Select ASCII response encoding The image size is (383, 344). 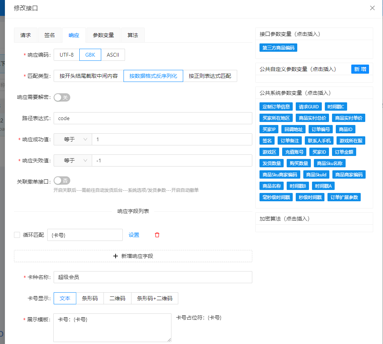(113, 55)
